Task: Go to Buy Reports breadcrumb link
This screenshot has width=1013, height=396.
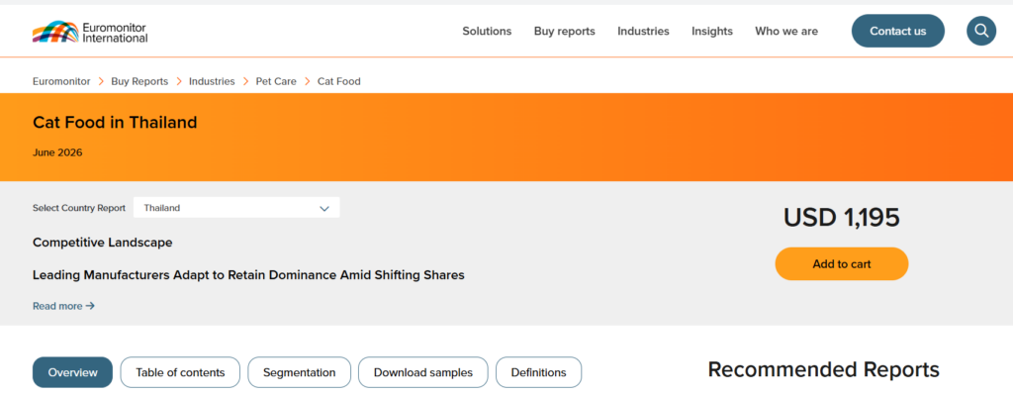Action: click(x=139, y=81)
